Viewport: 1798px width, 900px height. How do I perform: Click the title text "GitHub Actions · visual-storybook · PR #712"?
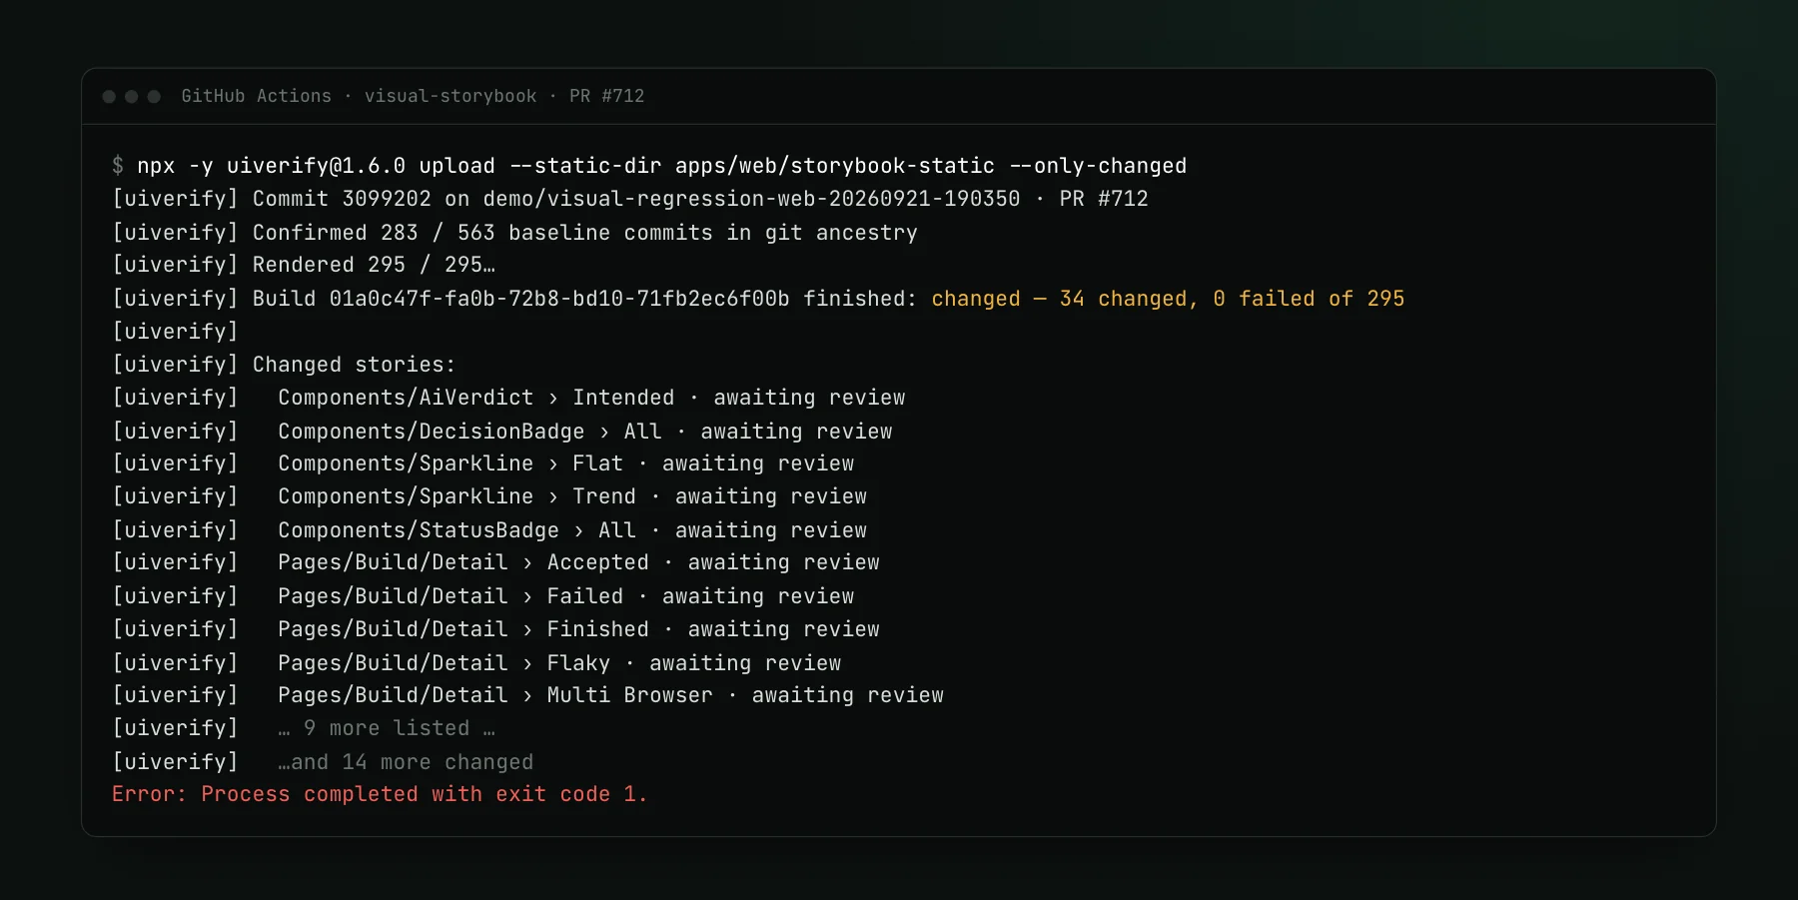click(x=413, y=96)
